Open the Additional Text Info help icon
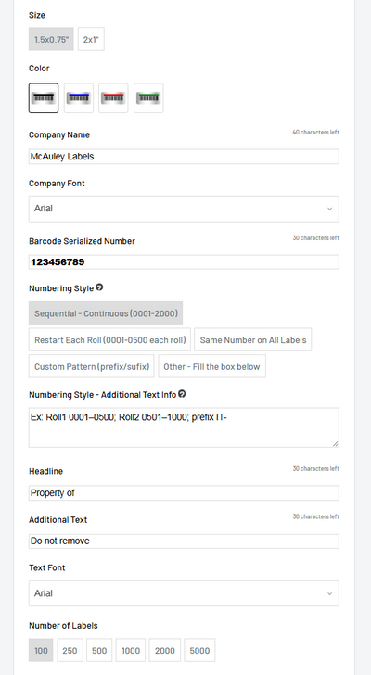The width and height of the screenshot is (371, 675). coord(182,394)
